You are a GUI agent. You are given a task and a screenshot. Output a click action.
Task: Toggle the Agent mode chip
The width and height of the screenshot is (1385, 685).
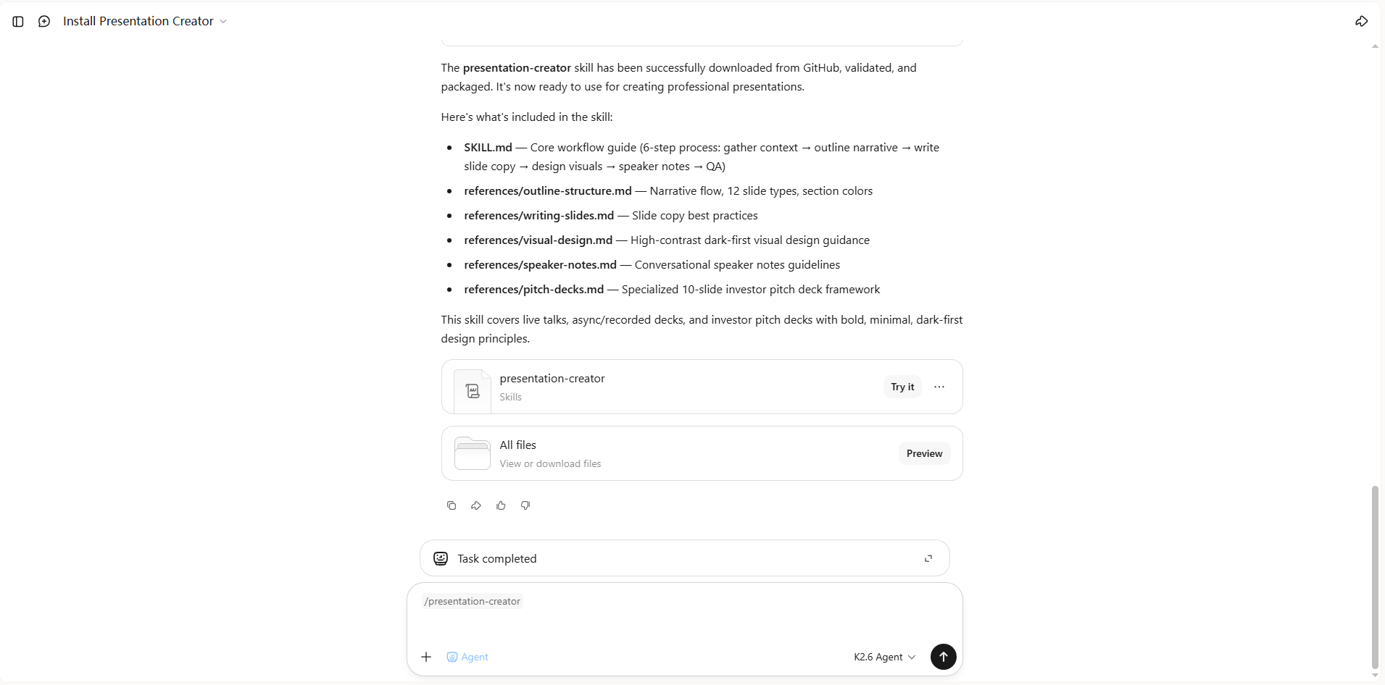pos(467,657)
